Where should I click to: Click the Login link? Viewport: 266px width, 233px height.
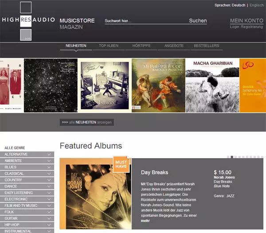pos(235,27)
